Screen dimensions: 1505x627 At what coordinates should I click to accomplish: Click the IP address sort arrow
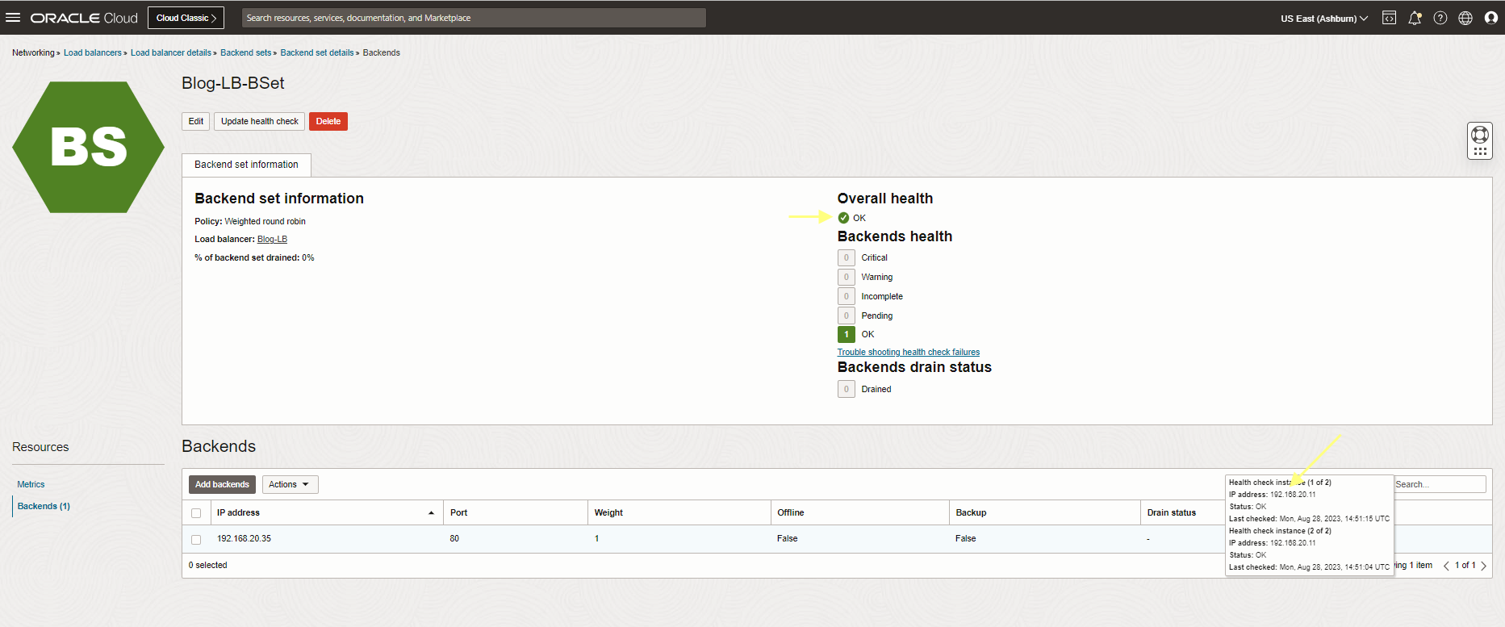click(x=431, y=513)
